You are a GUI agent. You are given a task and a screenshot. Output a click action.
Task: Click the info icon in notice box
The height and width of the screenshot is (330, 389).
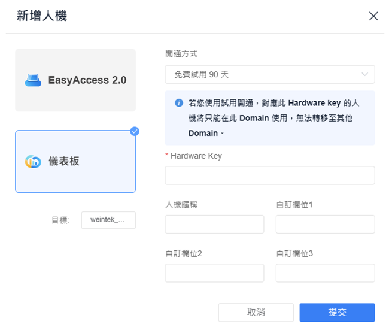(179, 102)
